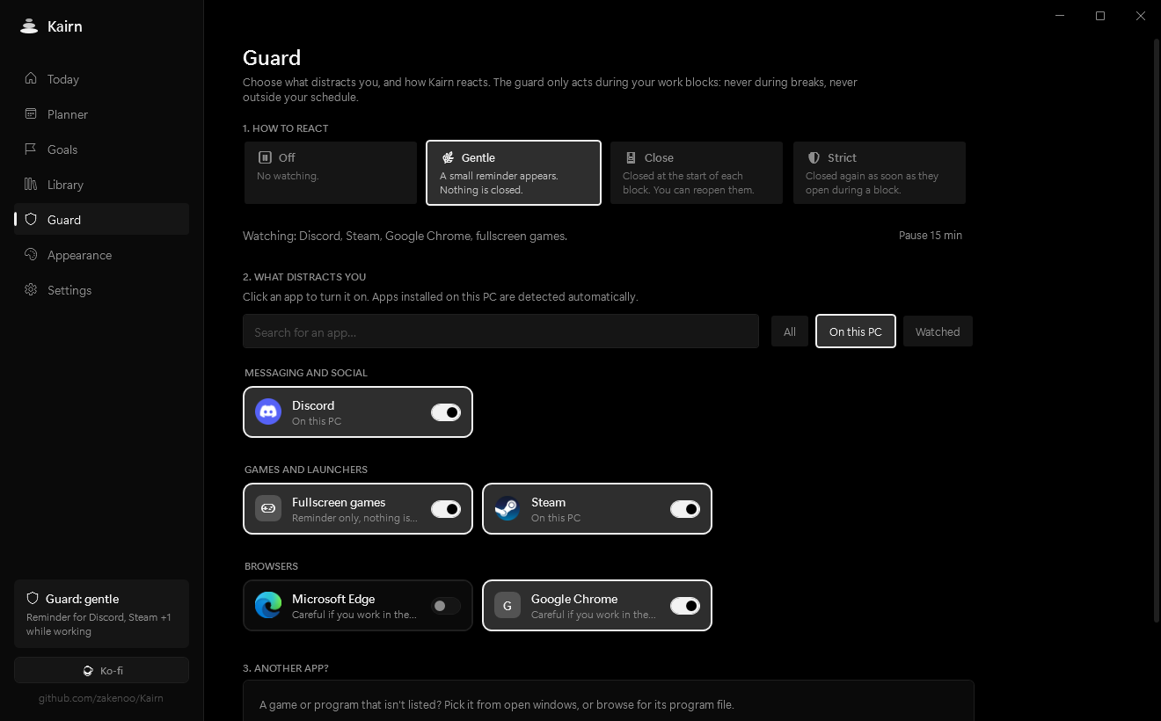Disable the Google Chrome toggle
1161x721 pixels.
[685, 606]
